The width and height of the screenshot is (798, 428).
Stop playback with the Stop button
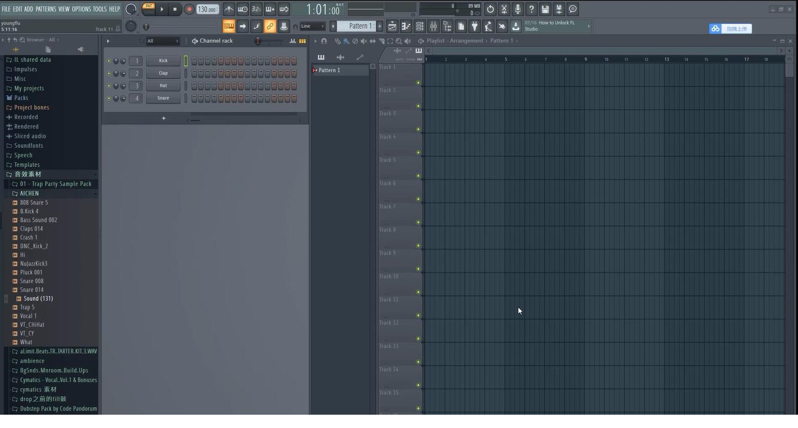175,9
